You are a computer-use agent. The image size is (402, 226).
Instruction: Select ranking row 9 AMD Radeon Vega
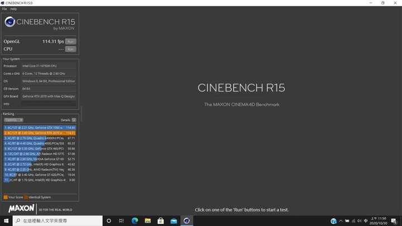coord(40,170)
